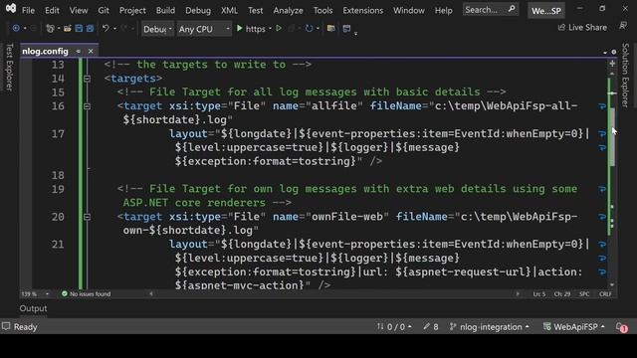
Task: Open the Test Explorer side tab
Action: click(9, 67)
